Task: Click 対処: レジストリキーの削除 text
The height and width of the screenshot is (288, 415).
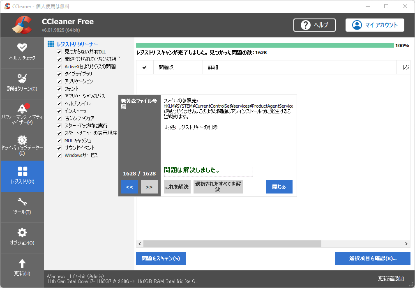Action: [191, 127]
